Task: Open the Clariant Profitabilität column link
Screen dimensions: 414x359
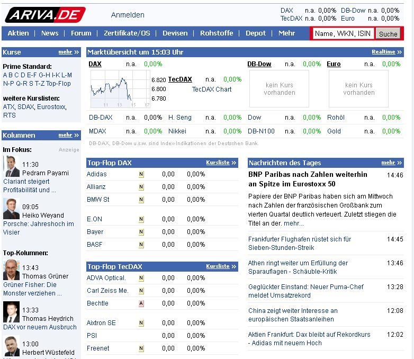Action: (x=30, y=186)
